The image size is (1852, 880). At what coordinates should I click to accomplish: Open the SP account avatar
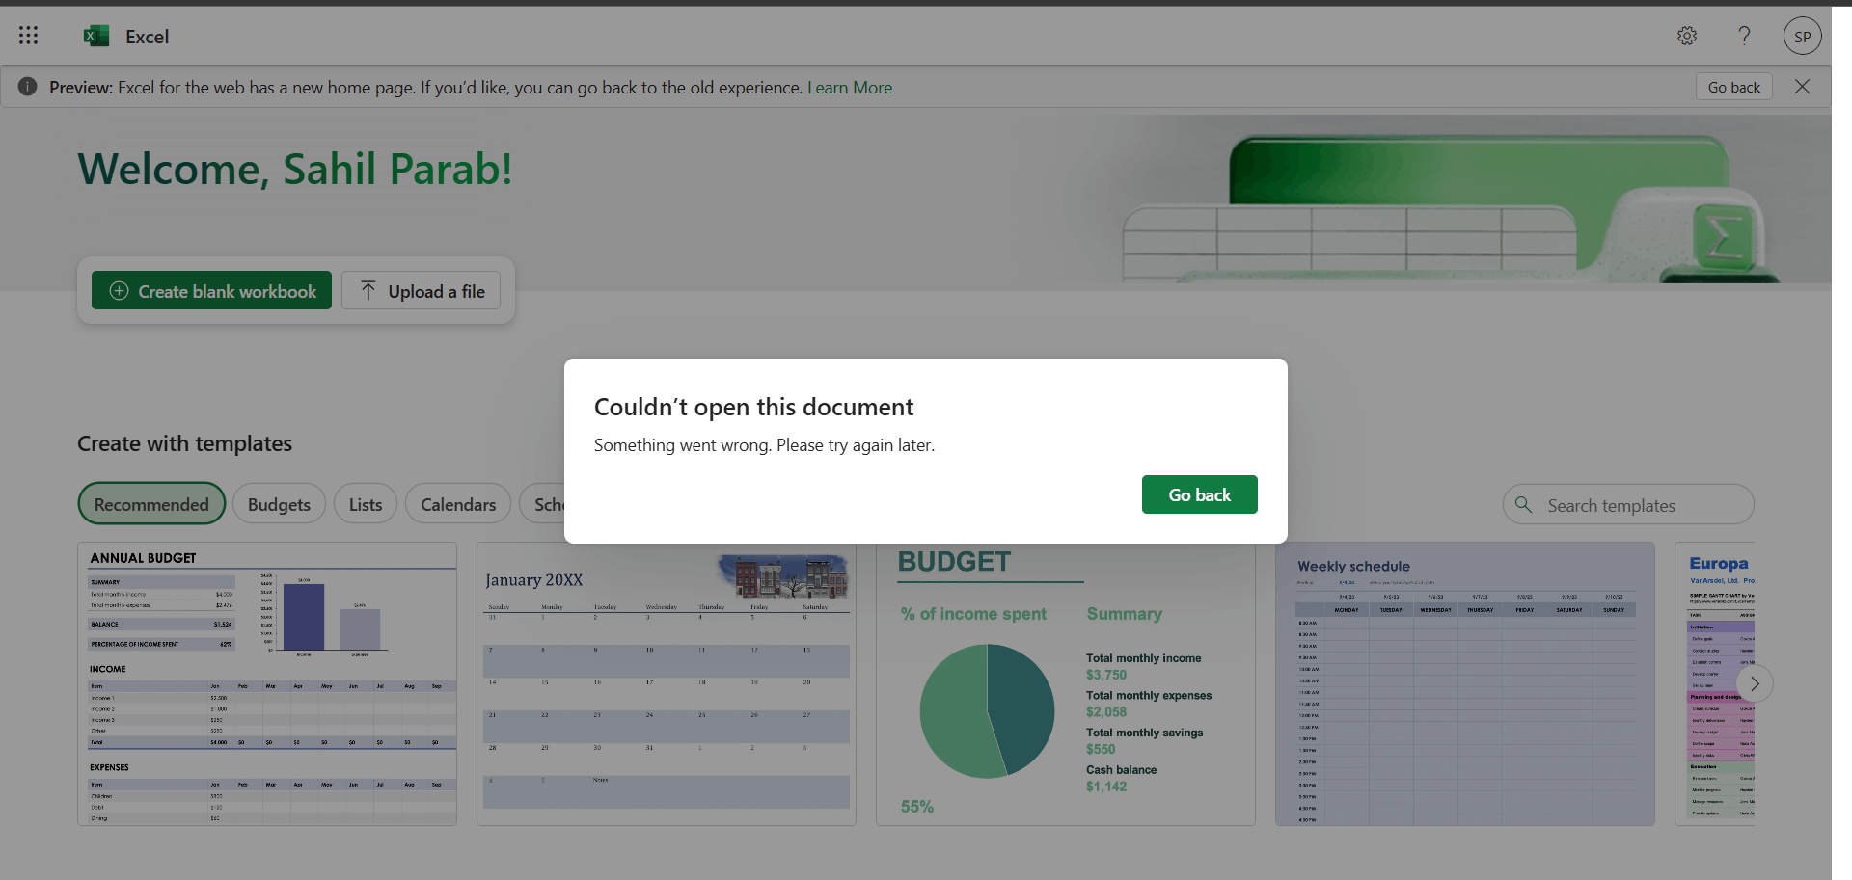[1802, 37]
